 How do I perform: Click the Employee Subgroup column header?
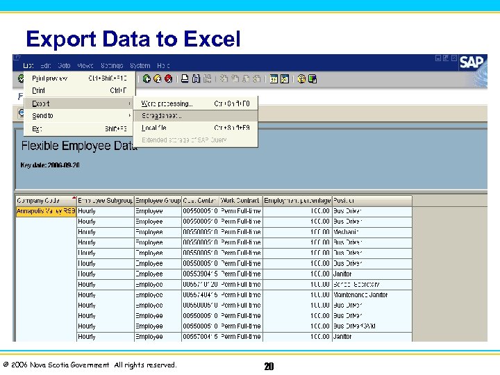pos(106,201)
